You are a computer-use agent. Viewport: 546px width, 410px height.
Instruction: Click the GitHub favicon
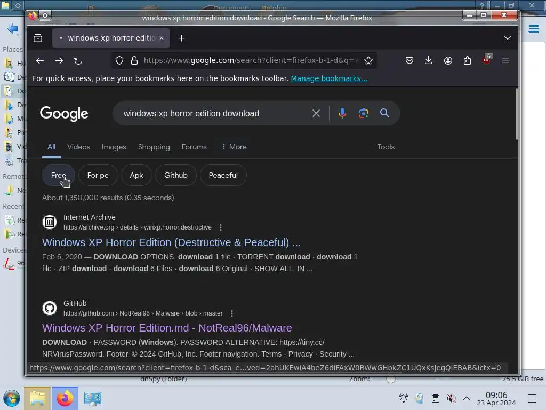50,308
